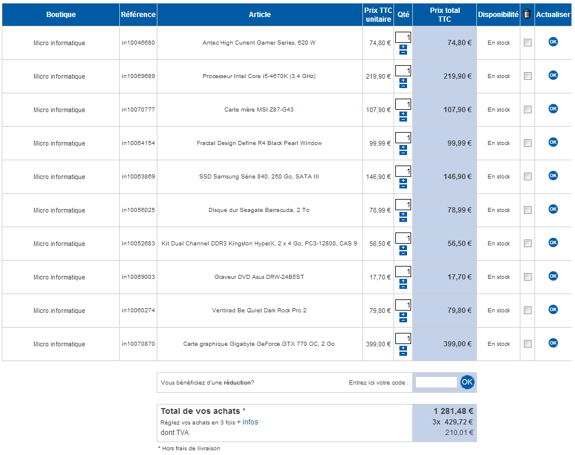Click OK to update the Gigabyte GTX 770 row
This screenshot has width=575, height=455.
[553, 343]
